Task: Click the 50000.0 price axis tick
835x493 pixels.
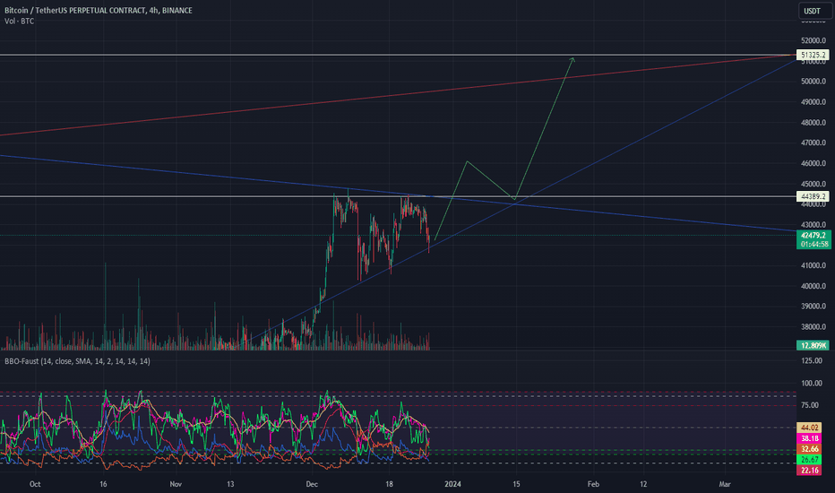Action: tap(813, 82)
